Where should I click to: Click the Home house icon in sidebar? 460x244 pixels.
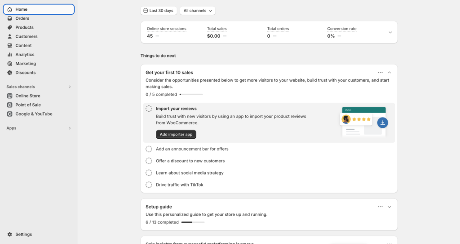[10, 9]
